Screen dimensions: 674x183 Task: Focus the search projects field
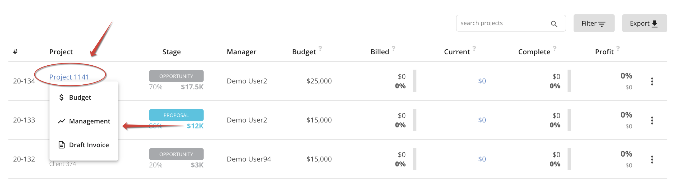point(510,23)
